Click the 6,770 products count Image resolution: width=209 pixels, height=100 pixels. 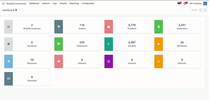coord(132,25)
